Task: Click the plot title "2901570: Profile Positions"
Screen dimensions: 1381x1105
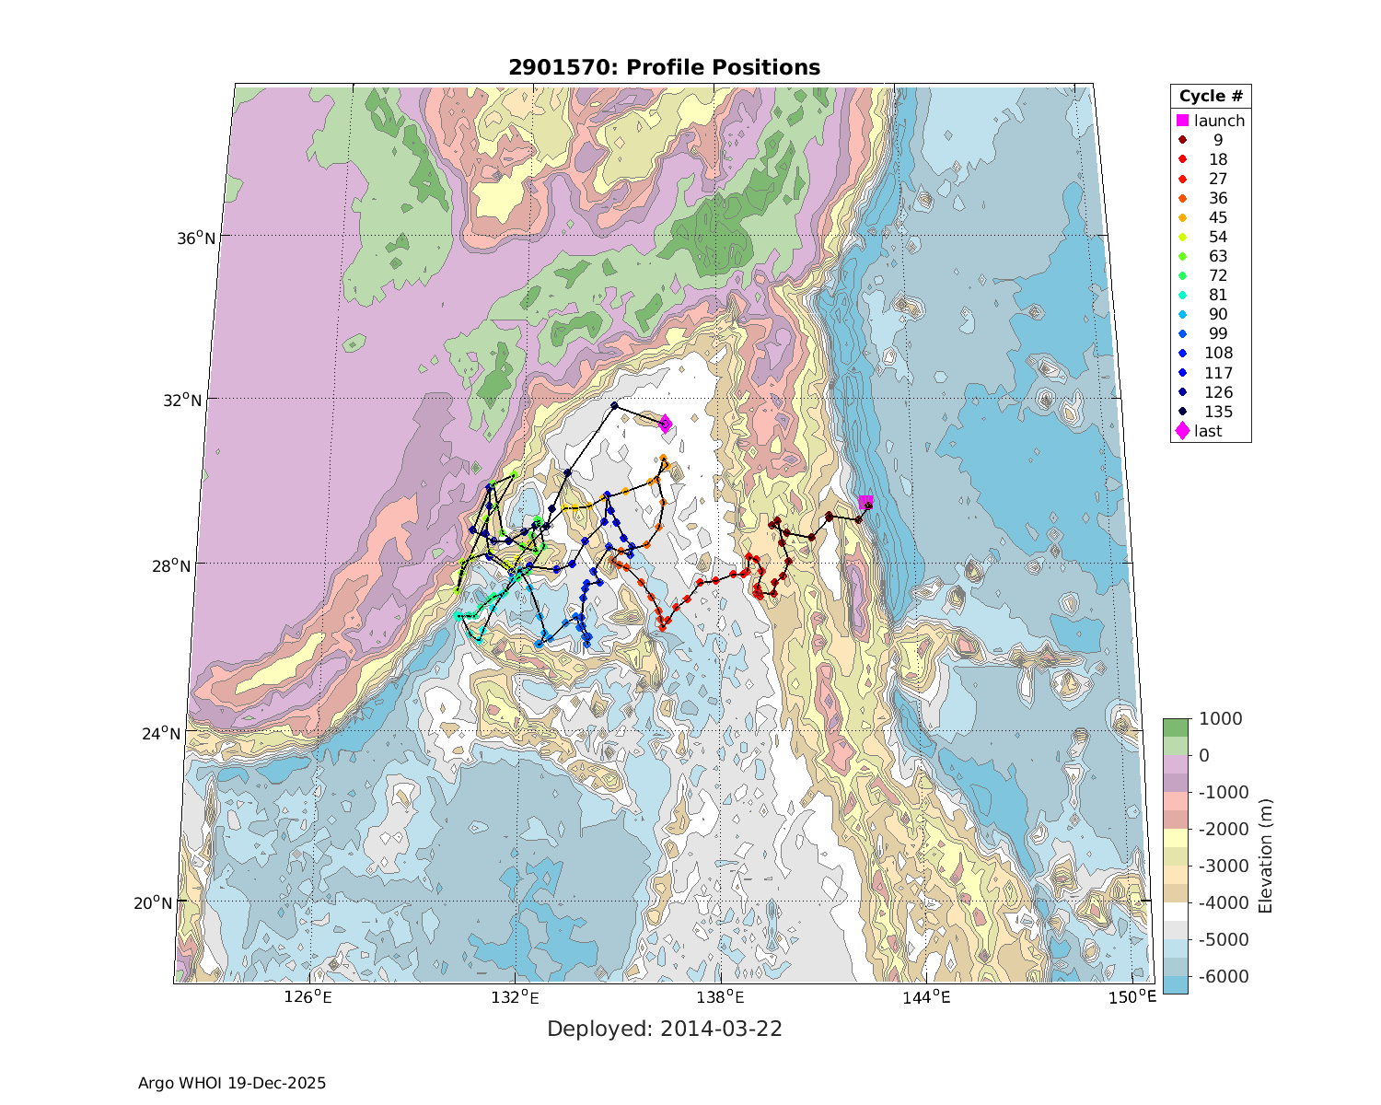Action: (x=664, y=67)
